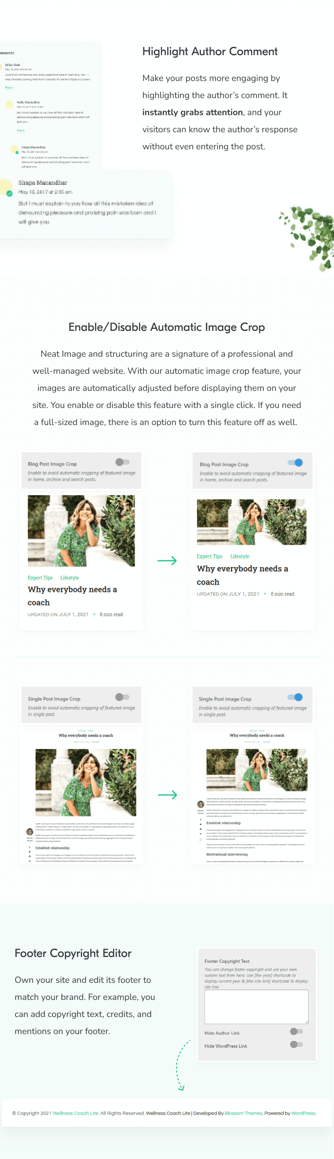Click green arrow between single post previews
This screenshot has height=1159, width=334.
167,795
